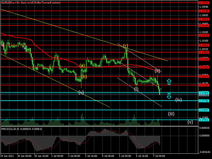The image size is (212, 159).
Task: Select the white (i) wave label
Action: 136,89
